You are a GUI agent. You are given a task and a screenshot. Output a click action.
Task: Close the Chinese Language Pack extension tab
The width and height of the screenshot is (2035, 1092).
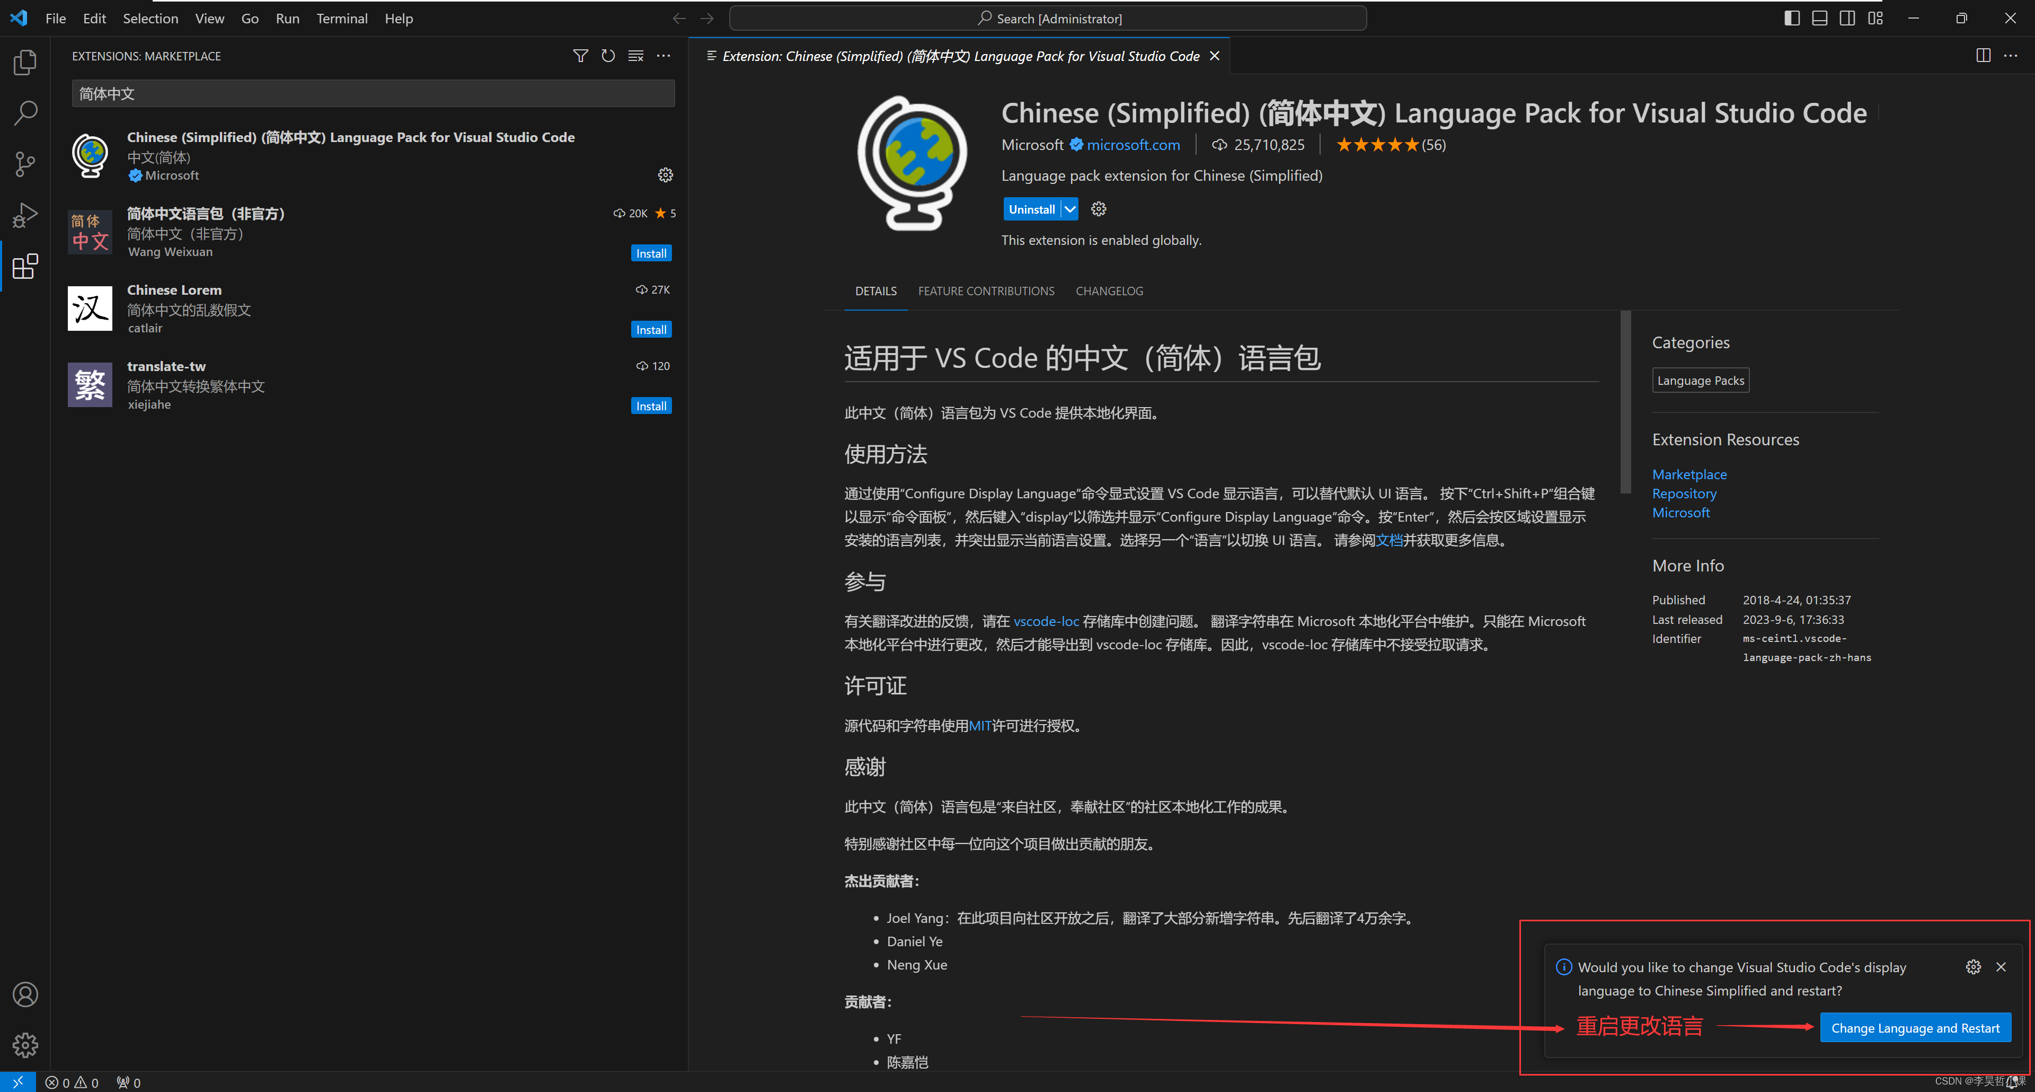pyautogui.click(x=1215, y=56)
